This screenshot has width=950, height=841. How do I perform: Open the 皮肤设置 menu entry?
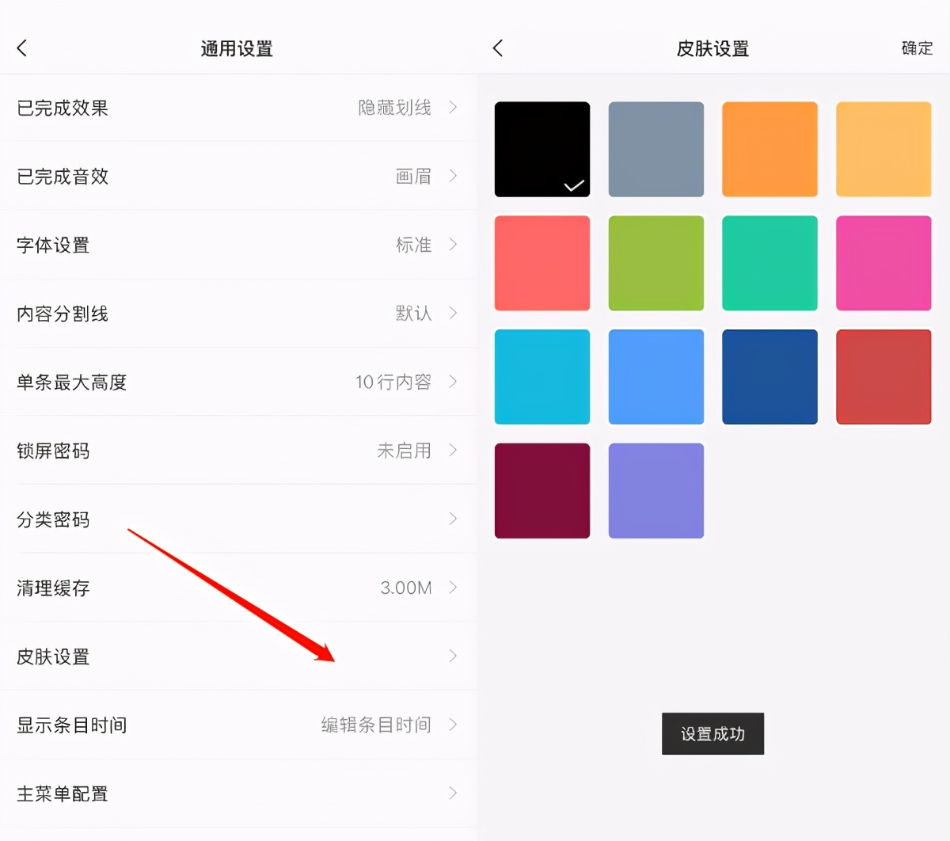point(237,656)
